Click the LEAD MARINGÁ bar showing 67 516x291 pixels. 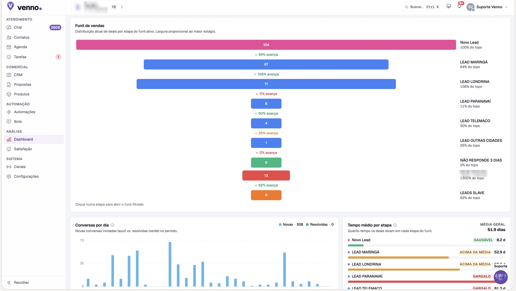tap(266, 64)
